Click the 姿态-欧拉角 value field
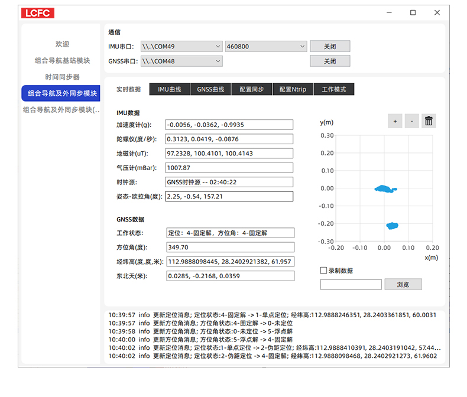 tap(229, 197)
